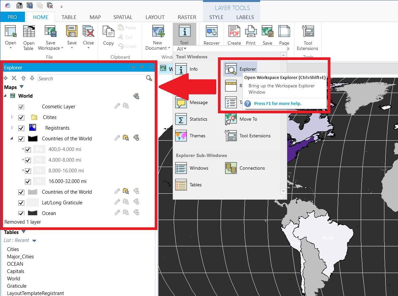Collapse the World map tree

click(5, 96)
